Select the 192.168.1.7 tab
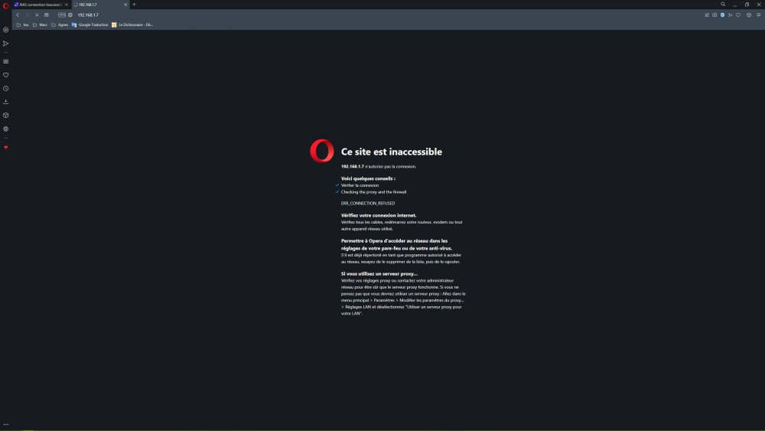 (x=100, y=5)
